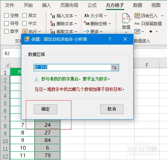This screenshot has width=167, height=160.
Task: Click the 删除文本 icon
Action: [x=52, y=23]
